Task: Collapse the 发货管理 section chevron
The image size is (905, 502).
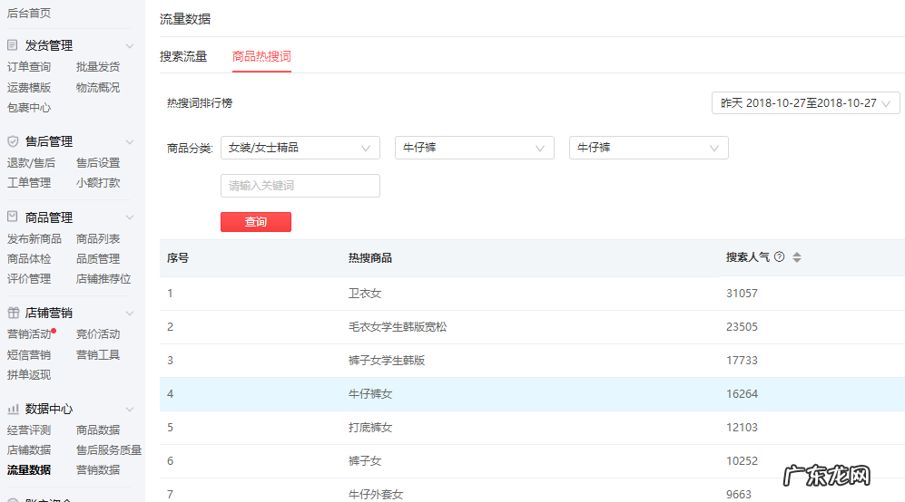Action: point(130,45)
